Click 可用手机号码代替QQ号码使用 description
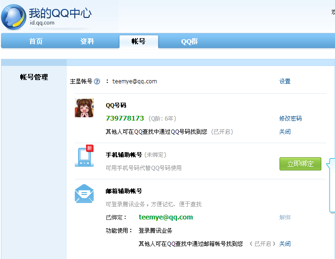Screen dimensions: 335x259 tap(144, 168)
